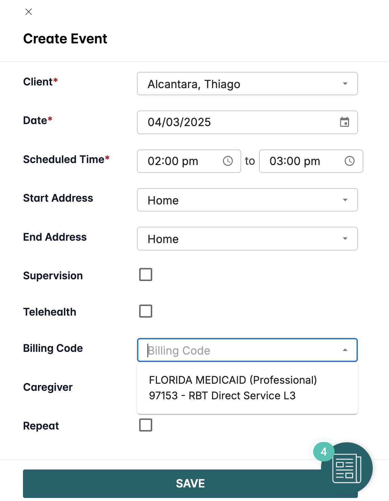Click the Start Address Home value
Viewport: 389px width, 501px height.
pos(163,200)
